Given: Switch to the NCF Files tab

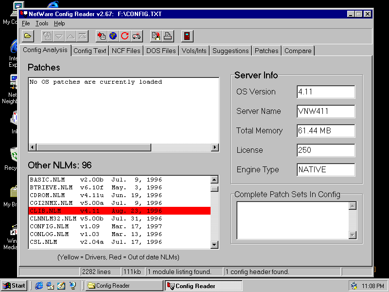Looking at the screenshot, I should tap(126, 51).
